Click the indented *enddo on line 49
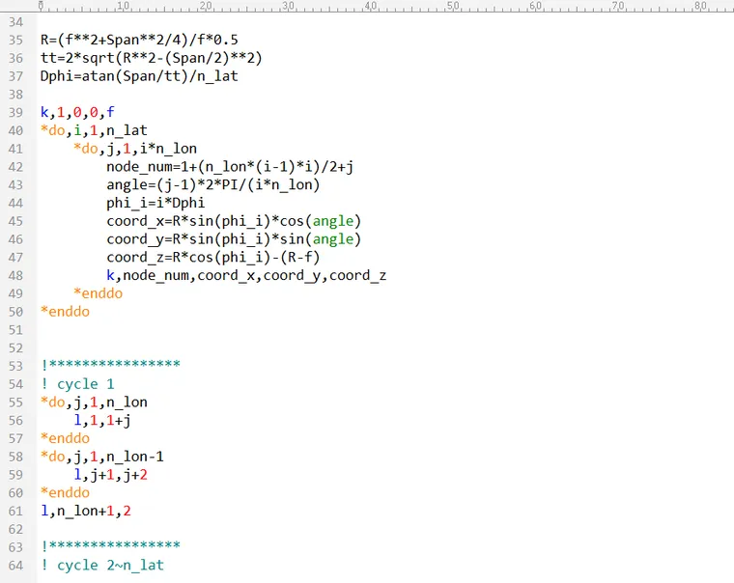This screenshot has width=734, height=583. [x=98, y=293]
